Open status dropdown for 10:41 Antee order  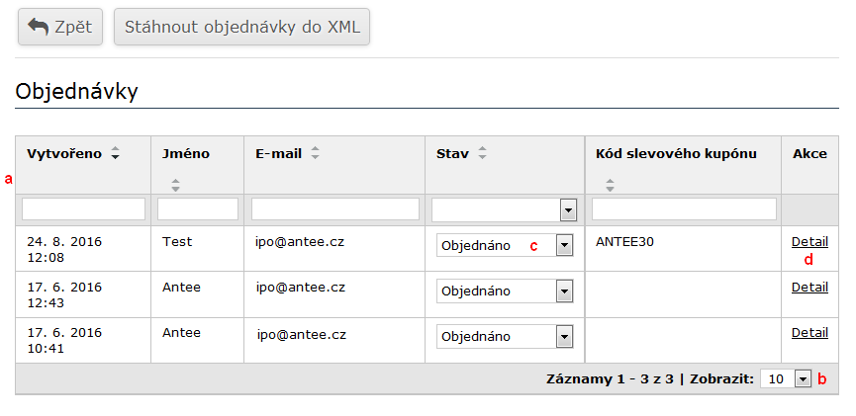[505, 336]
